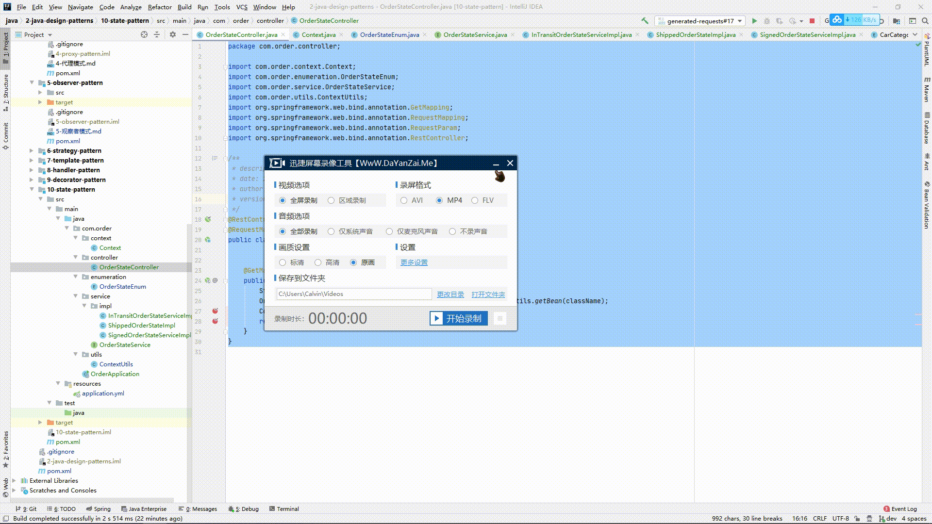This screenshot has height=524, width=932.
Task: Open the Spring tool window button
Action: pos(99,509)
